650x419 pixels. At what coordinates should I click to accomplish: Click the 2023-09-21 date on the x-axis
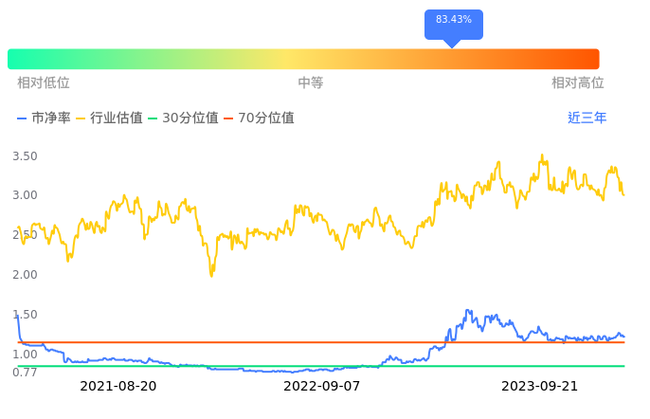click(x=539, y=387)
